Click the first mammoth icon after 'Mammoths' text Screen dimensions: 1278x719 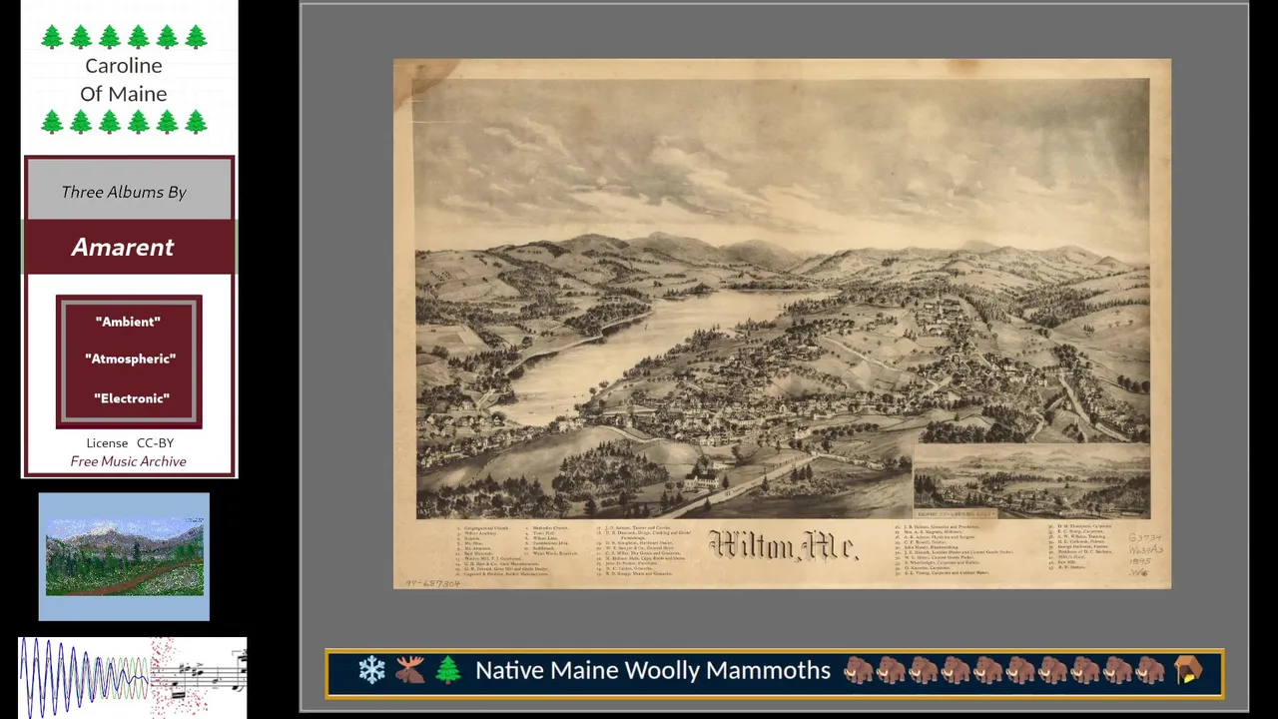(859, 670)
